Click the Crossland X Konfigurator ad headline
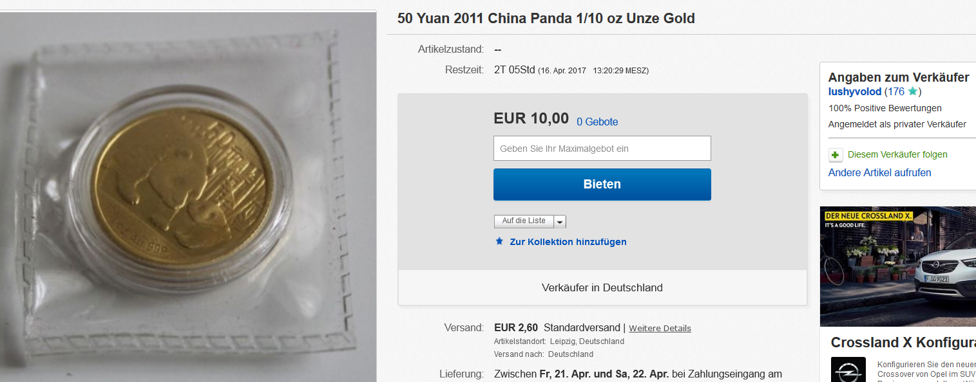This screenshot has width=976, height=382. click(903, 343)
